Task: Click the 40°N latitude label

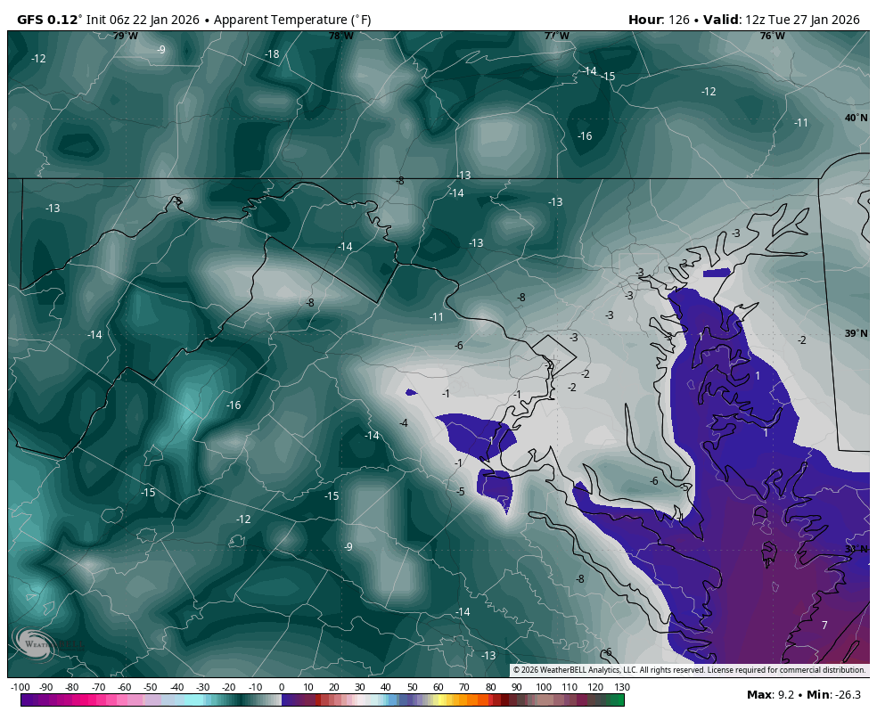Action: [x=856, y=119]
